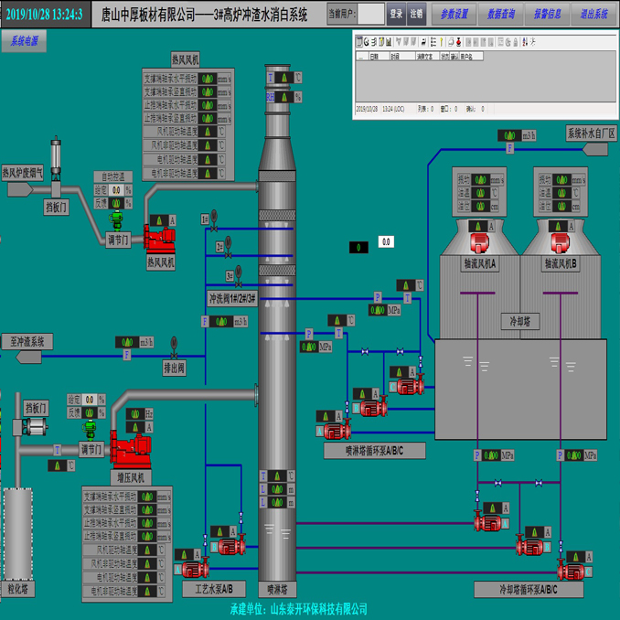Click the 自动控温 auto temperature control label
This screenshot has height=620, width=620.
tap(113, 176)
